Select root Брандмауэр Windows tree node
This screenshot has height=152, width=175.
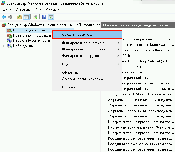[x=53, y=25]
